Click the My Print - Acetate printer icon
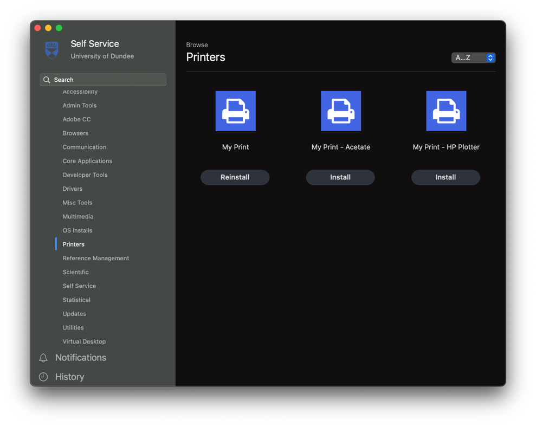Screen dimensions: 536x426 click(x=340, y=111)
